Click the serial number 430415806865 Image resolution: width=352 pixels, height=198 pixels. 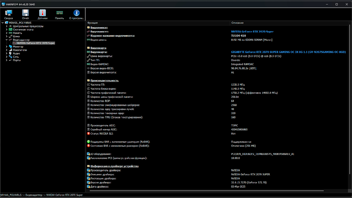tap(239, 129)
